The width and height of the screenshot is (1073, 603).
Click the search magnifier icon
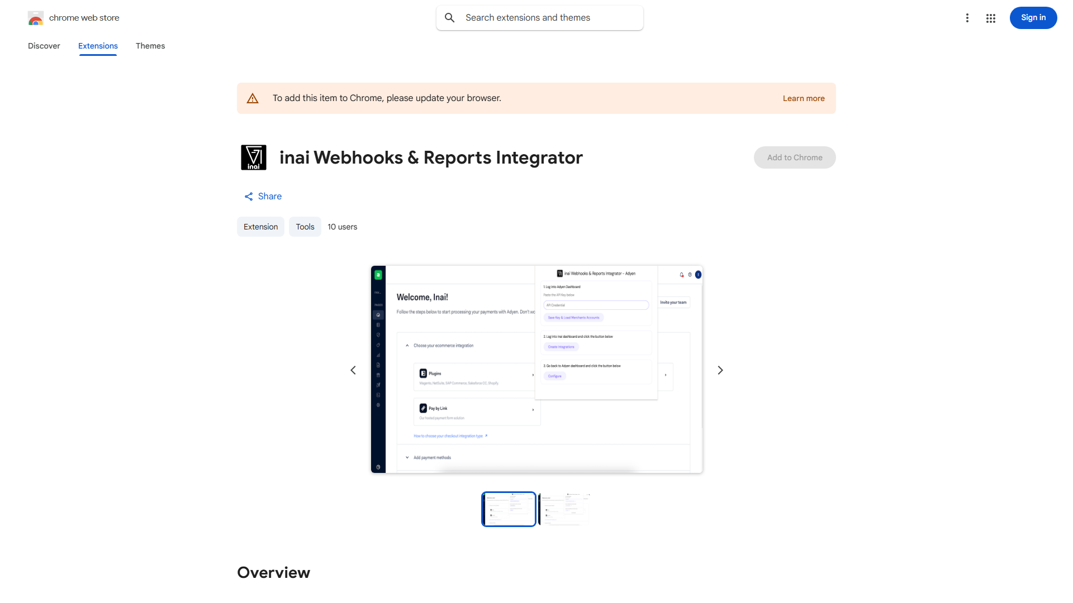[449, 18]
